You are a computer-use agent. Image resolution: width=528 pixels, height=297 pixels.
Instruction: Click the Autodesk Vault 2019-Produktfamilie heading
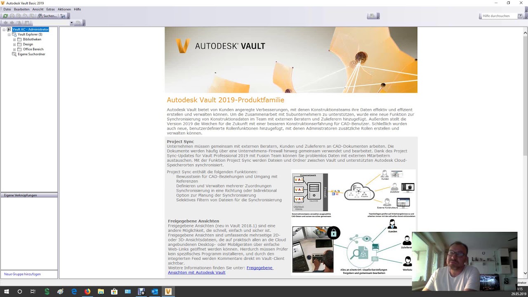[225, 100]
